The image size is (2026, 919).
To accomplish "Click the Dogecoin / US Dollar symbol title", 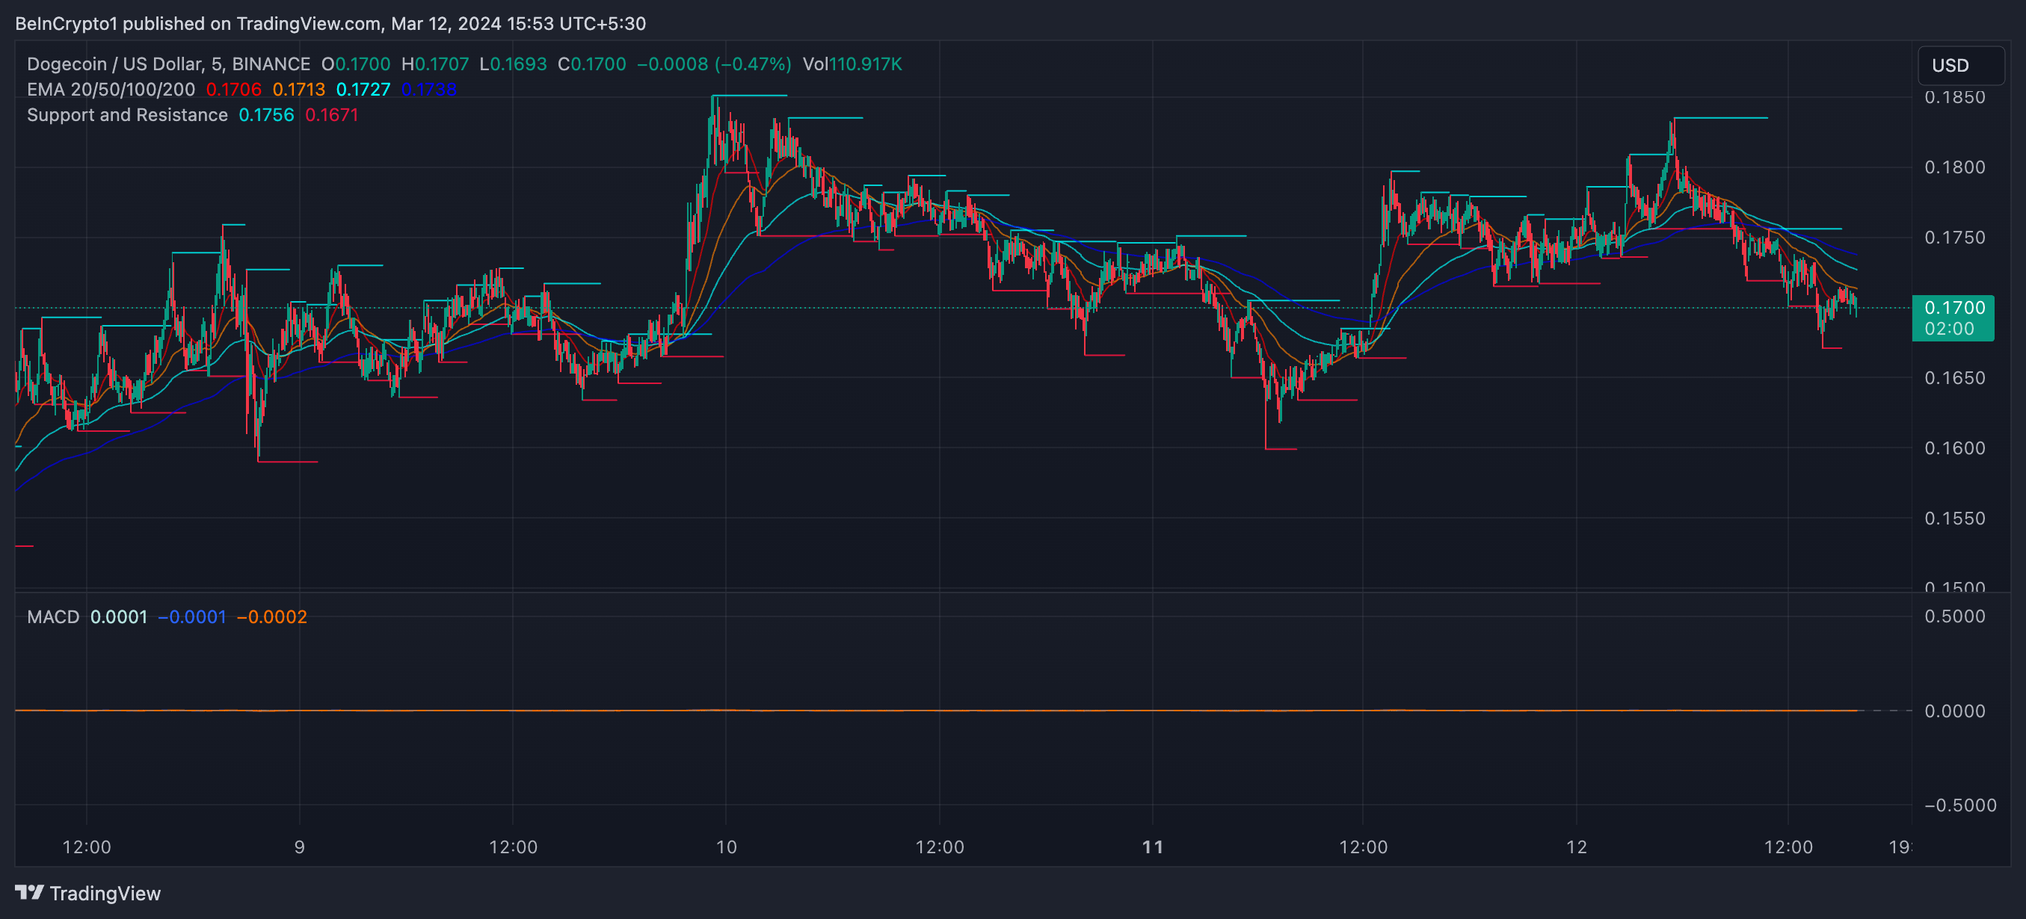I will pyautogui.click(x=168, y=64).
